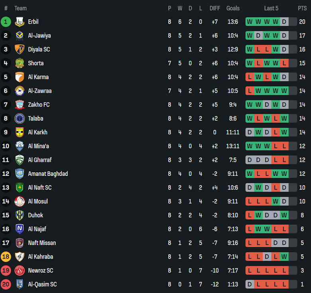Open the Amanat Baghdad team page

pos(48,174)
